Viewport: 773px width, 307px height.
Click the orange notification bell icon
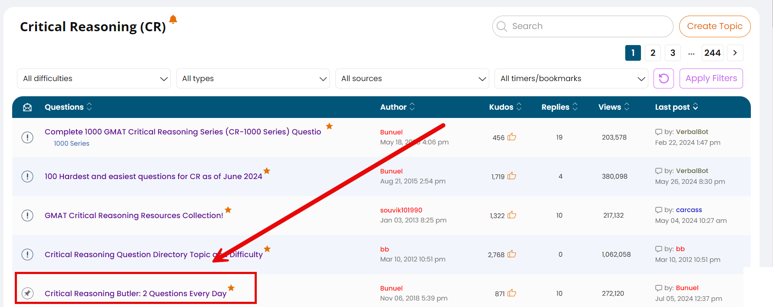coord(173,20)
